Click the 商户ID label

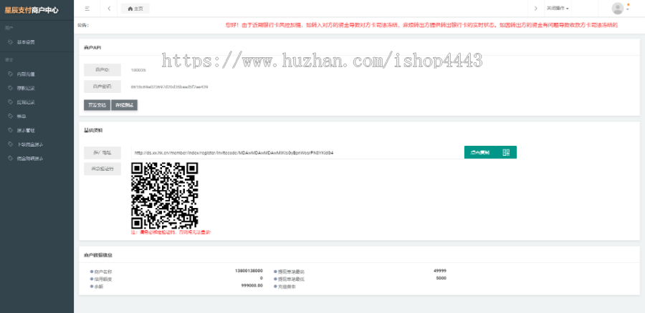[x=102, y=70]
